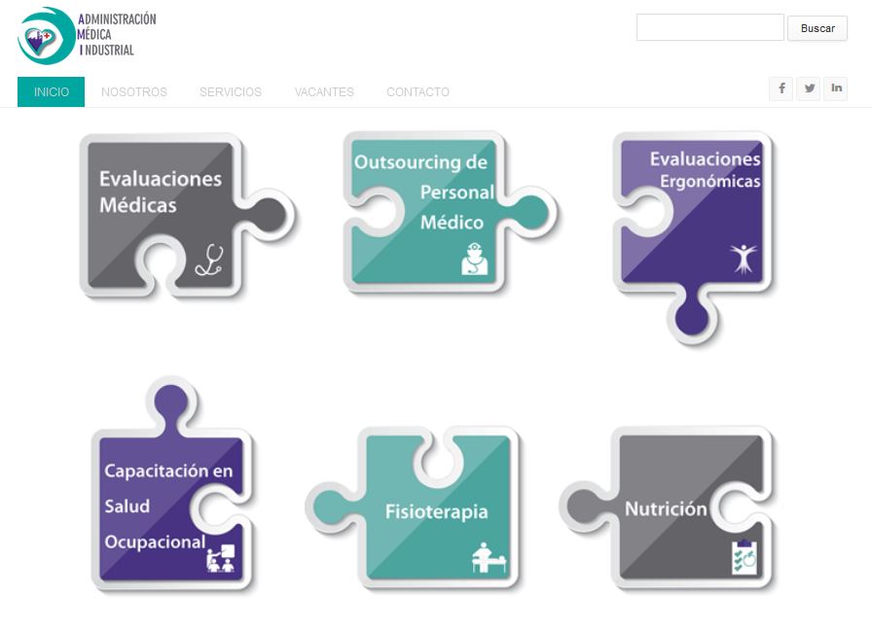Open the CONTACTO menu item
This screenshot has height=631, width=872.
click(418, 91)
